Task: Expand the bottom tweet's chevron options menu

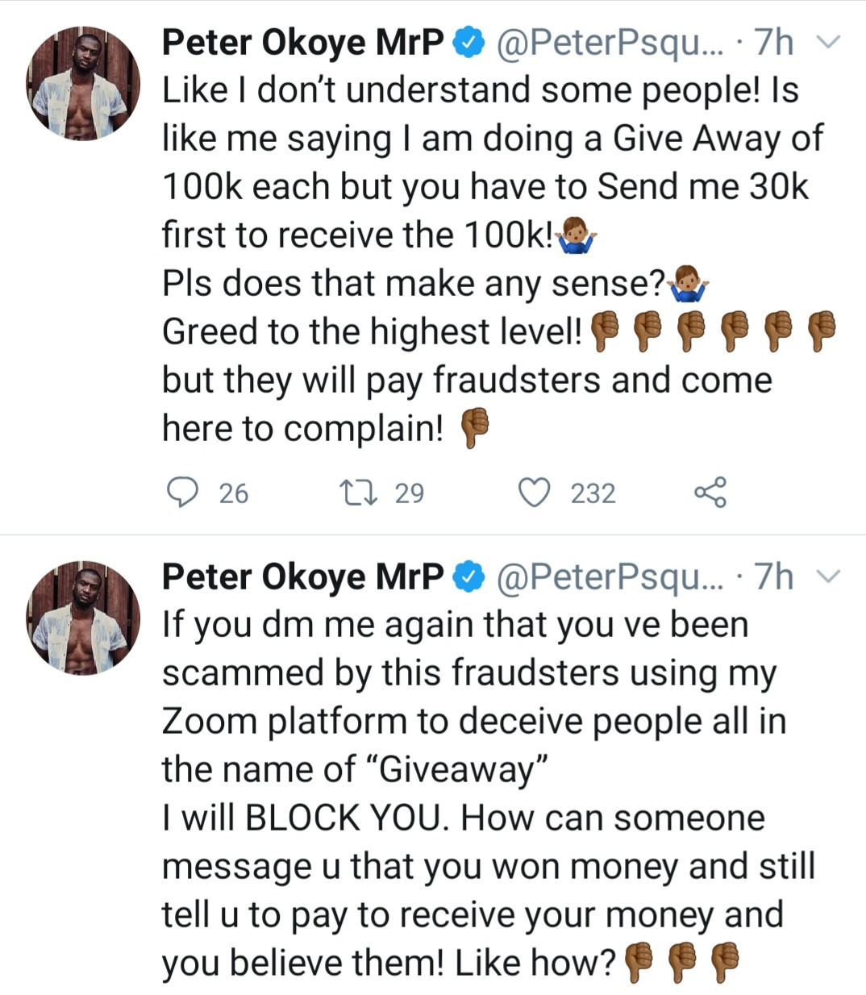Action: point(828,576)
